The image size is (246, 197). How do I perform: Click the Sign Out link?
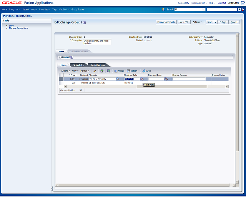click(x=222, y=3)
